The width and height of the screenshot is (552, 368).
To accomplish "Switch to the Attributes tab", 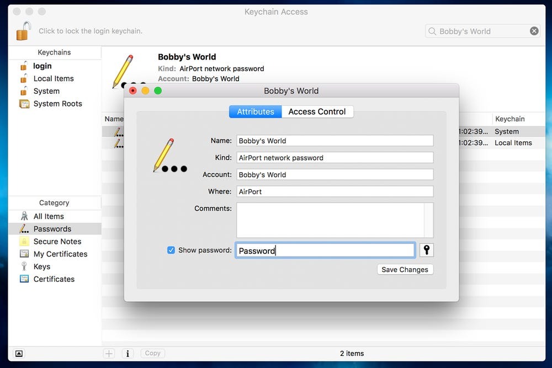I will (x=255, y=112).
